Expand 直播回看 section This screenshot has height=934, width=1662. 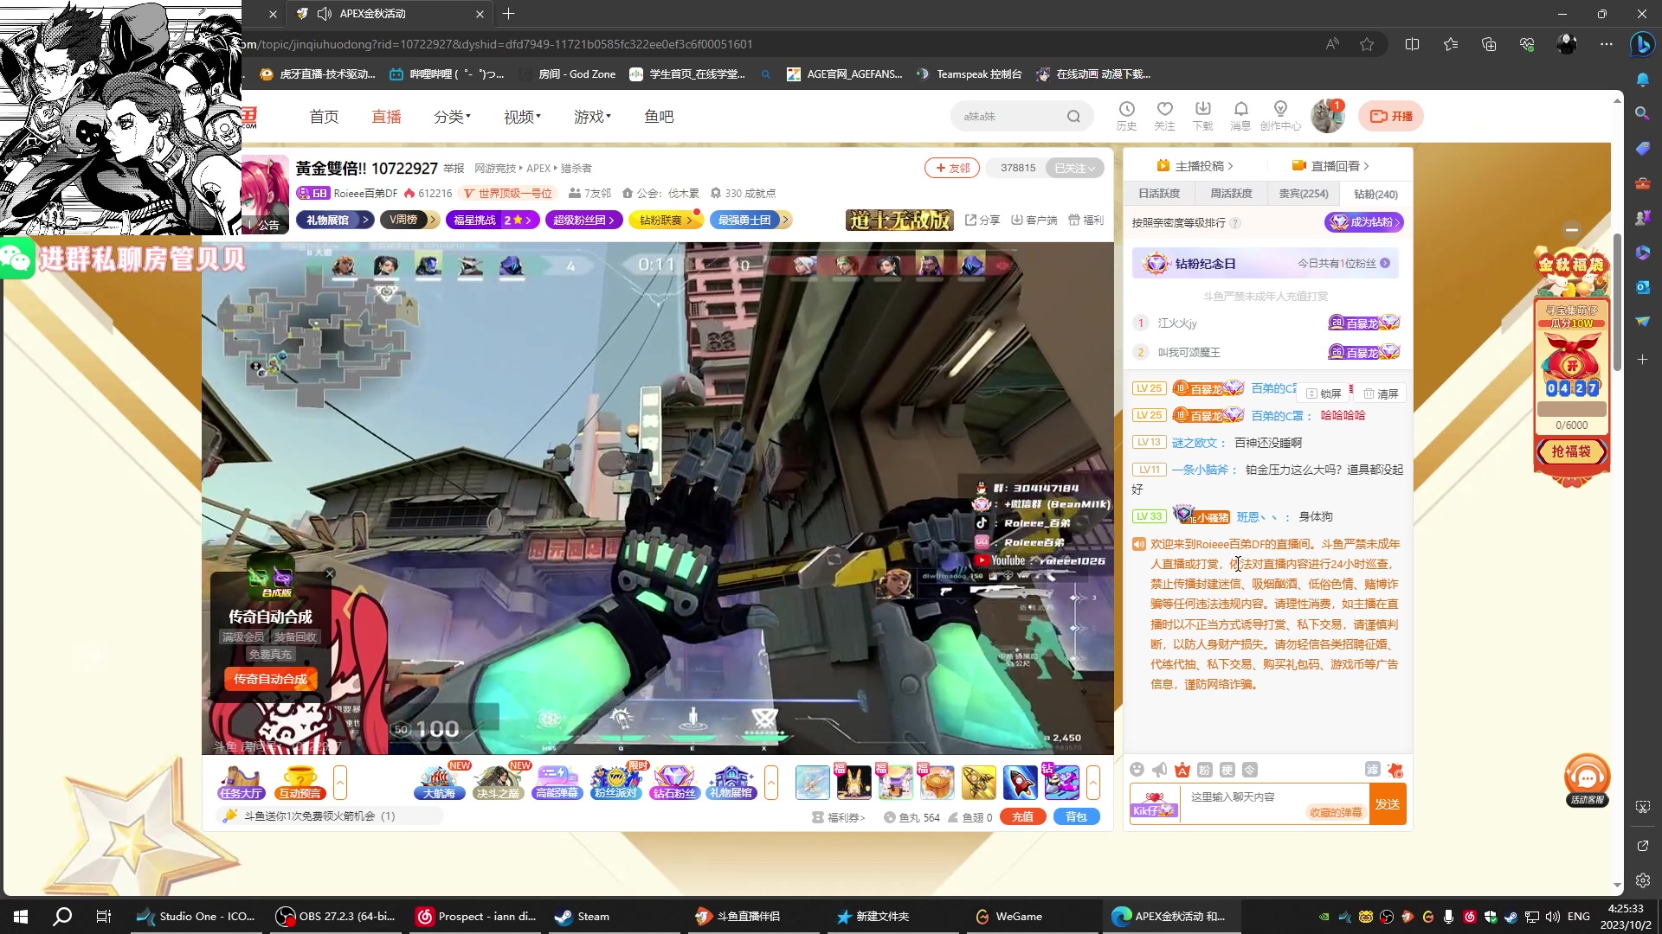1330,166
